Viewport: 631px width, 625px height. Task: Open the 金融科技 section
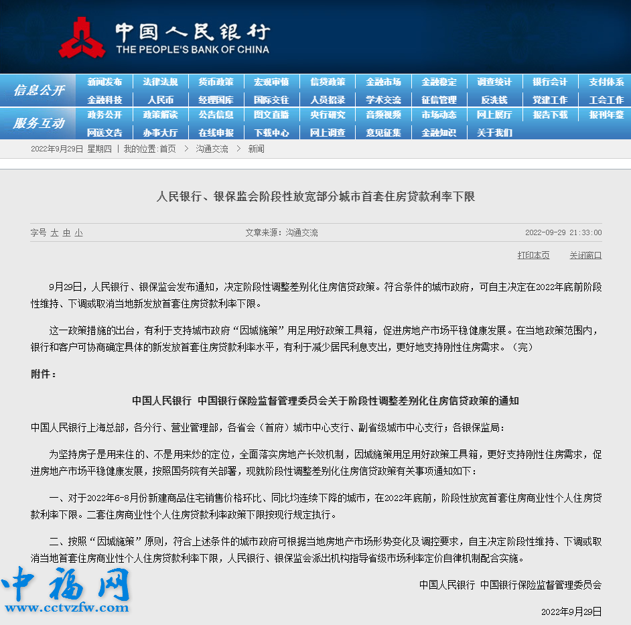click(x=104, y=100)
